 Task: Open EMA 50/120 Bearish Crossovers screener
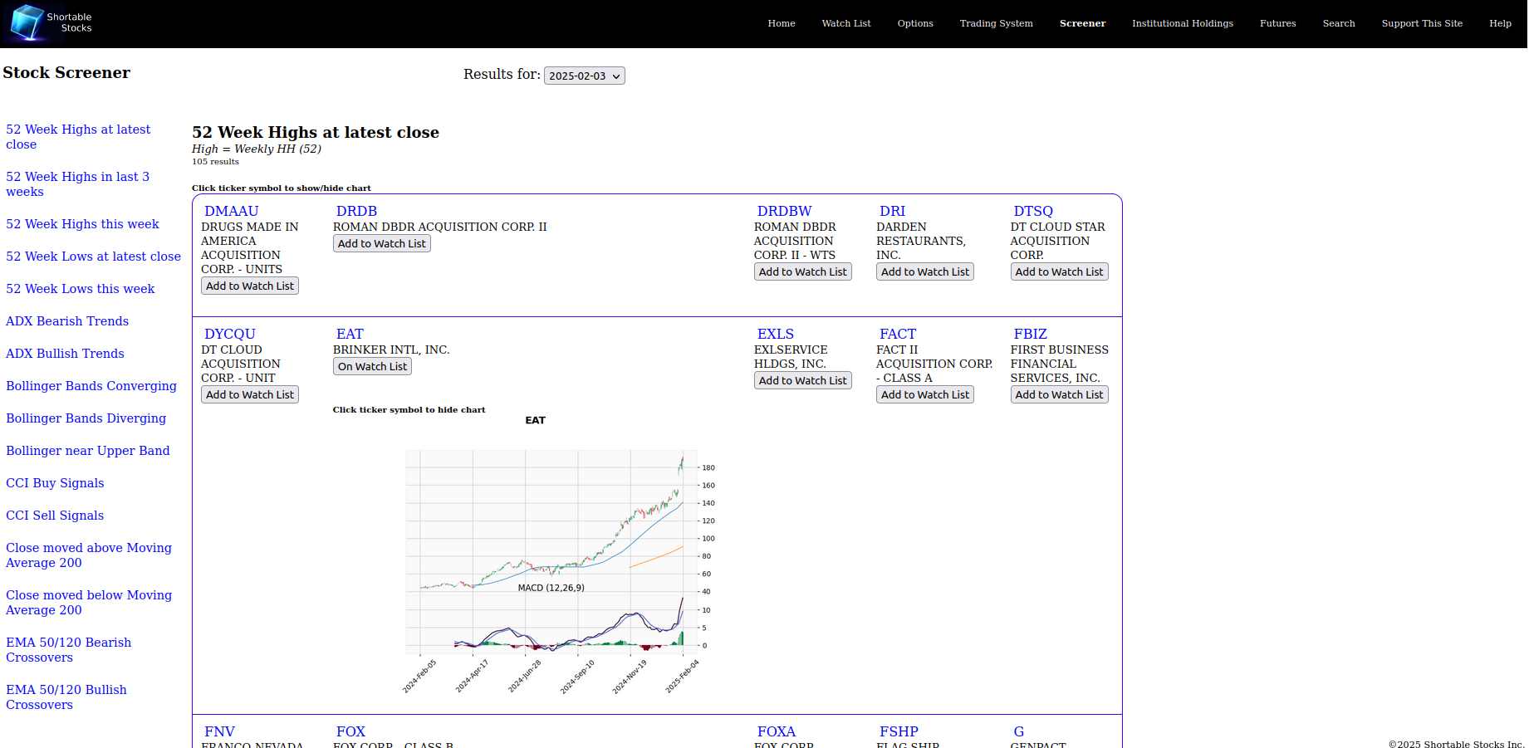click(68, 650)
